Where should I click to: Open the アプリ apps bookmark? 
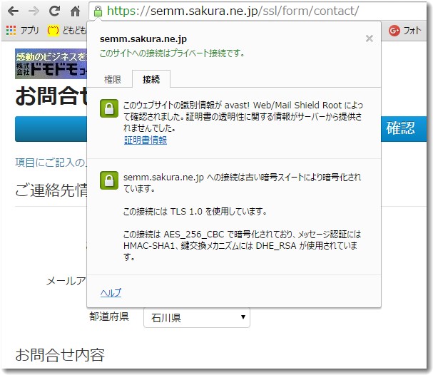(22, 30)
